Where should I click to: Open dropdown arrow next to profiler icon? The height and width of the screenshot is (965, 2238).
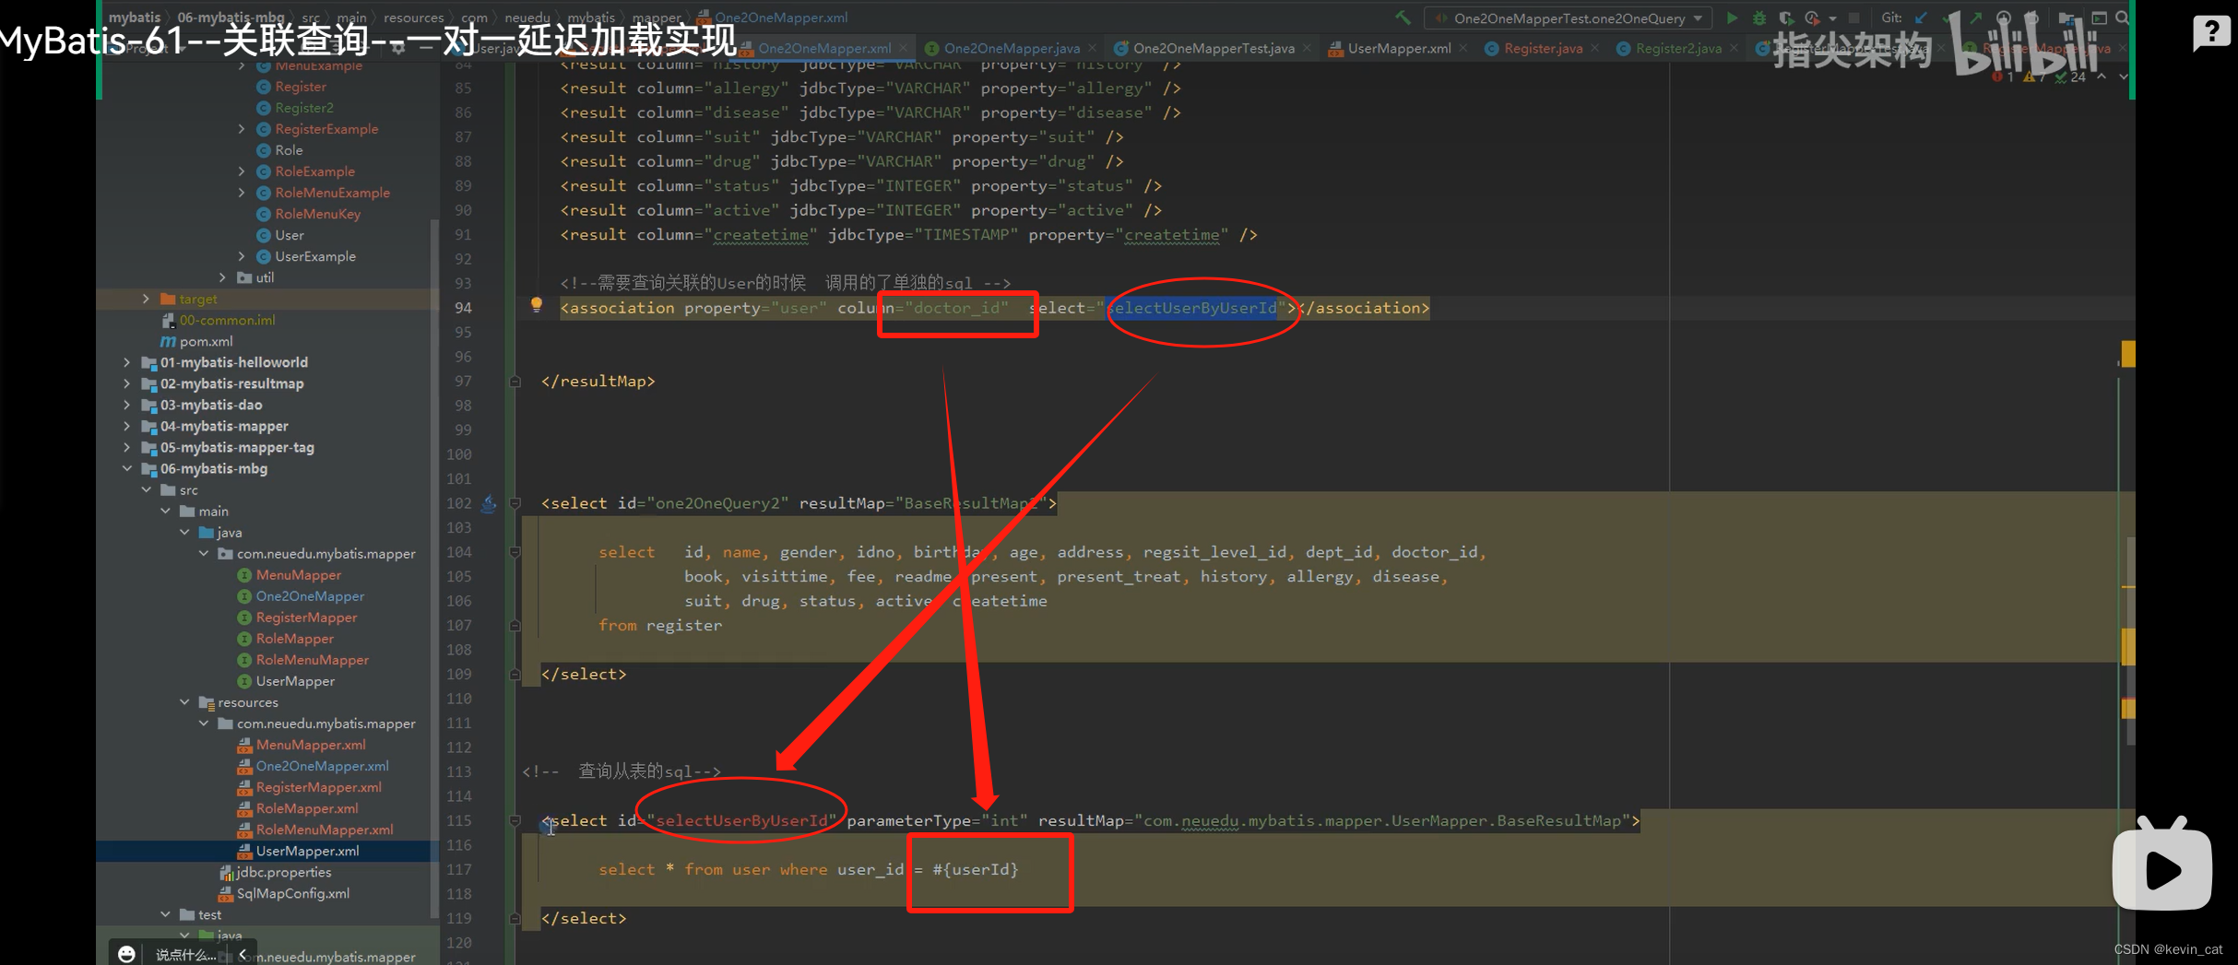1832,18
